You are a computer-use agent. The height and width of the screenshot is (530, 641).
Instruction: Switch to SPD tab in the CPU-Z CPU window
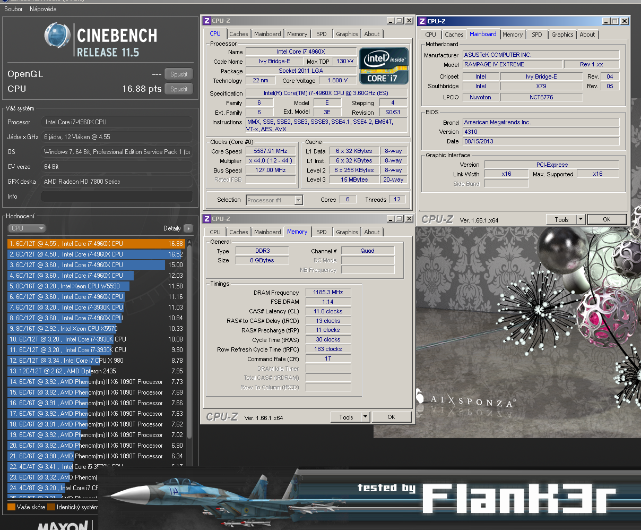322,34
